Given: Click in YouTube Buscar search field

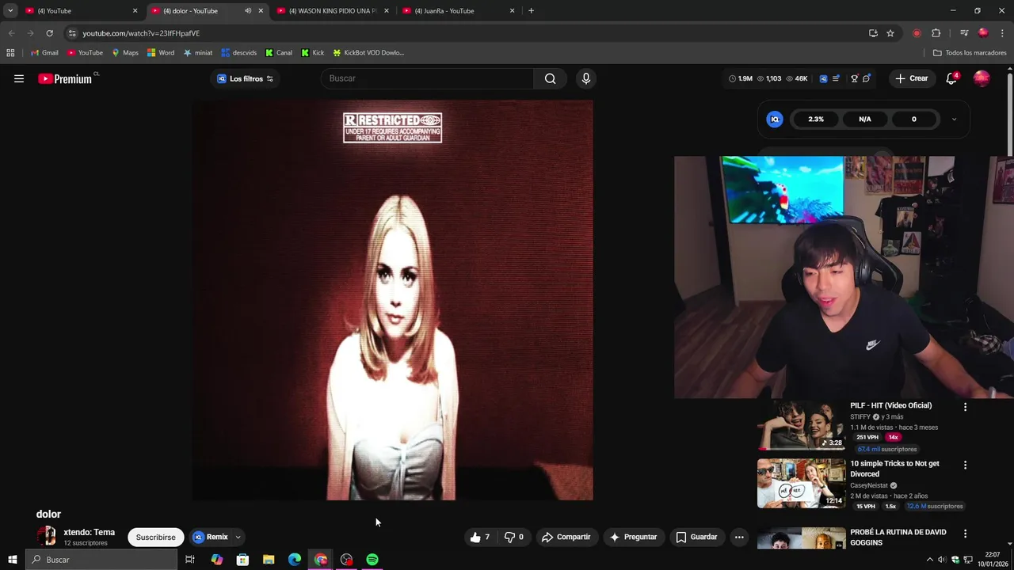Looking at the screenshot, I should [428, 78].
